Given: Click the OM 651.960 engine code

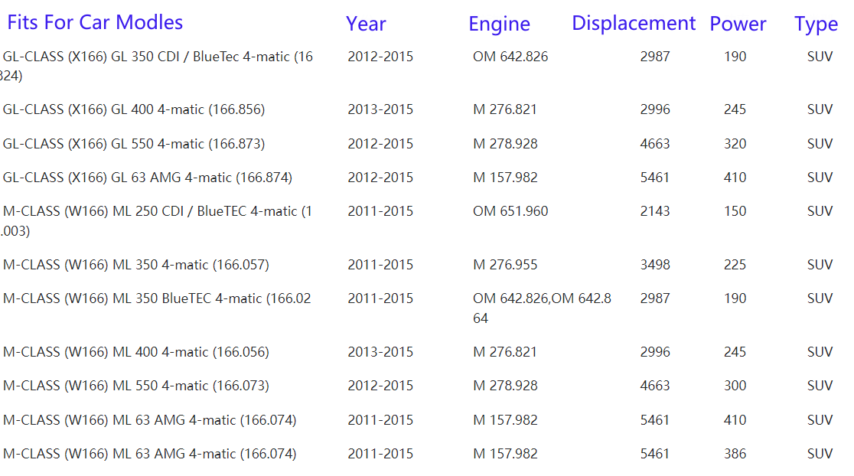Looking at the screenshot, I should (x=510, y=211).
